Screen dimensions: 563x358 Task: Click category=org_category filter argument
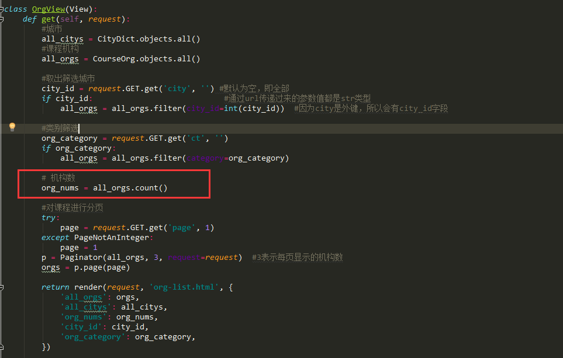coord(236,158)
